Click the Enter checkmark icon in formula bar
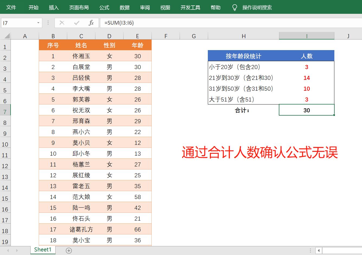This screenshot has height=255, width=362. pos(77,23)
